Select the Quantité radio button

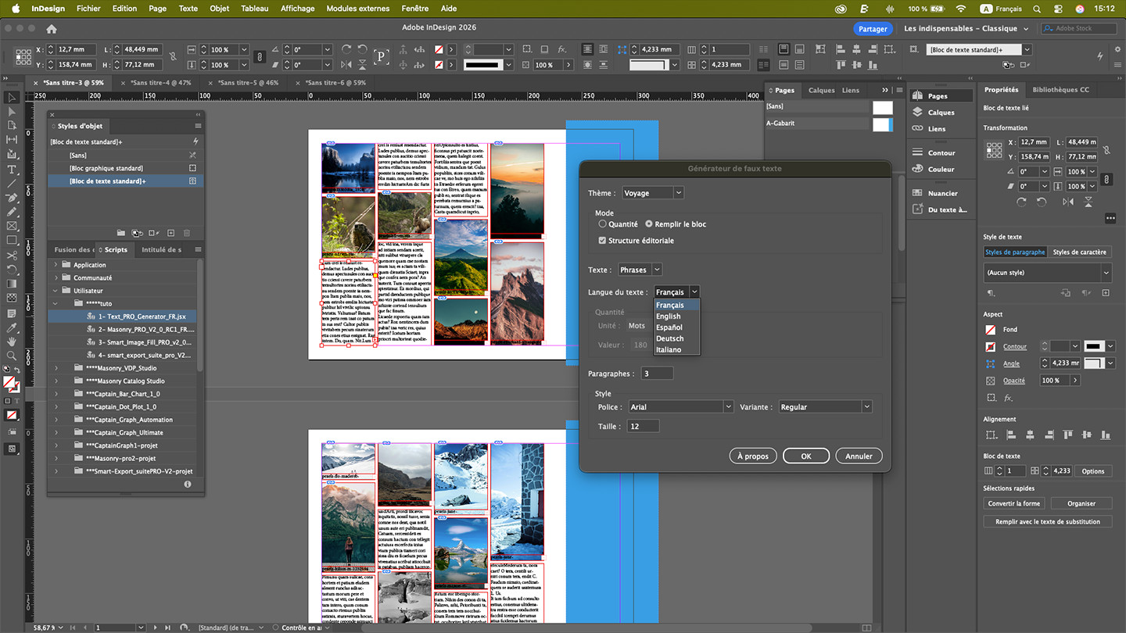[603, 224]
